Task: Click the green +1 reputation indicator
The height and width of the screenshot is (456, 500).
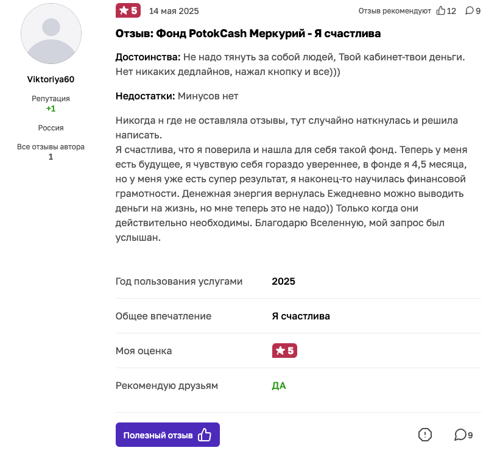Action: [51, 108]
